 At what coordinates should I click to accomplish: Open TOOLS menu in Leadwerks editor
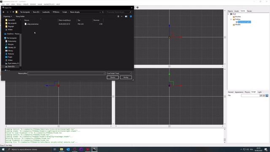click(x=19, y=4)
